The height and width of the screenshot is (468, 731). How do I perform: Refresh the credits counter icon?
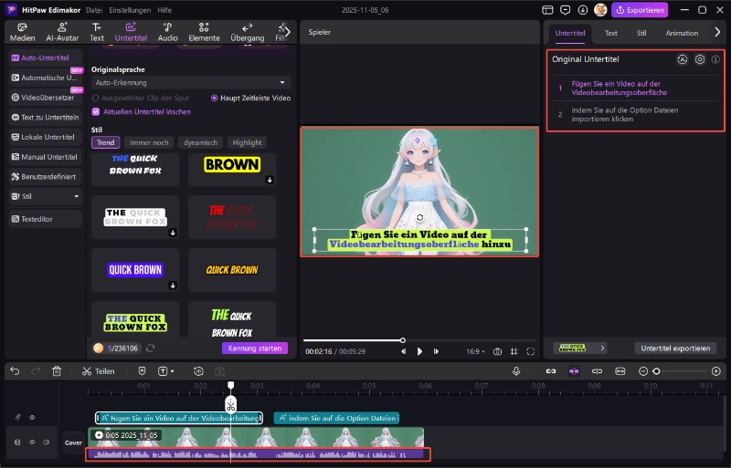150,348
